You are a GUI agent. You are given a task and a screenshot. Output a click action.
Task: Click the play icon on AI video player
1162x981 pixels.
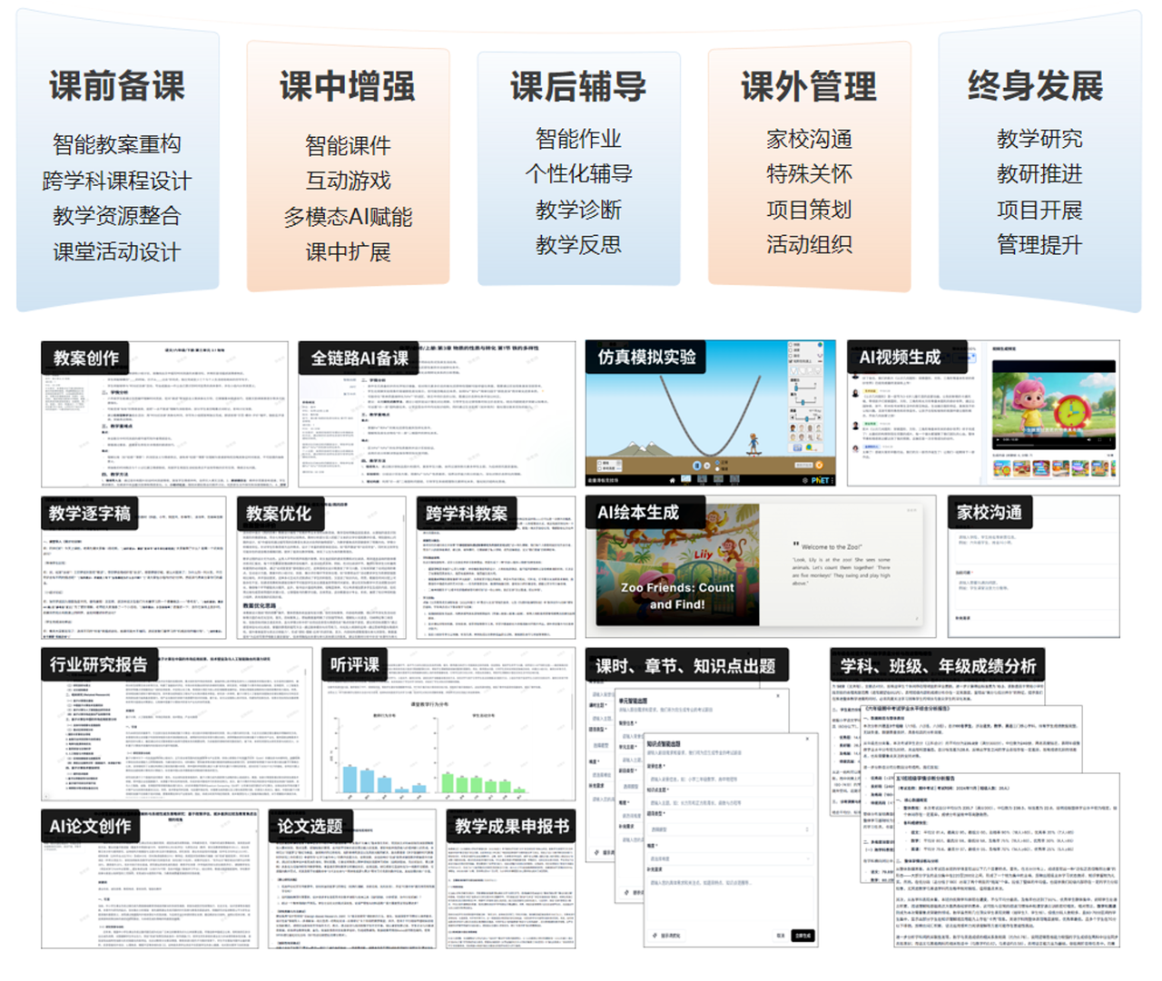coord(1000,442)
